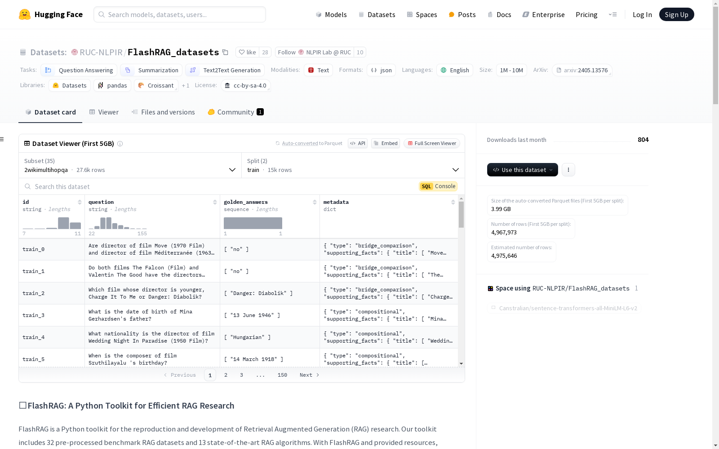Screen dimensions: 719x449
Task: Open the Pricing page
Action: [x=586, y=14]
